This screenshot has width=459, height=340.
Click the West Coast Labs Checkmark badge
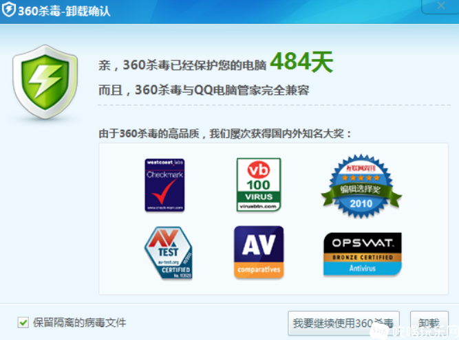[164, 185]
